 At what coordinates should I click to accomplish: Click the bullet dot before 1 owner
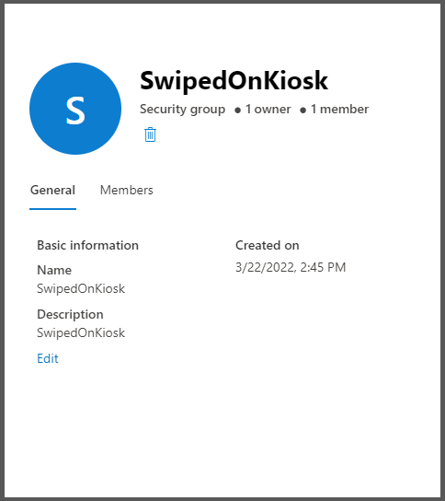click(x=237, y=111)
